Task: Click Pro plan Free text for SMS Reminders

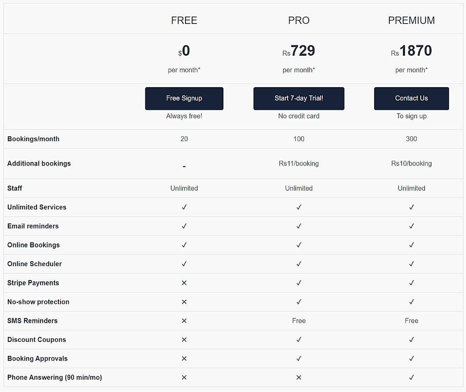Action: coord(299,321)
